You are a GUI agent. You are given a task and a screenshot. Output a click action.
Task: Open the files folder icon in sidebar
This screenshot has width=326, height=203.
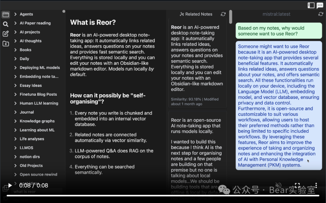(x=6, y=14)
